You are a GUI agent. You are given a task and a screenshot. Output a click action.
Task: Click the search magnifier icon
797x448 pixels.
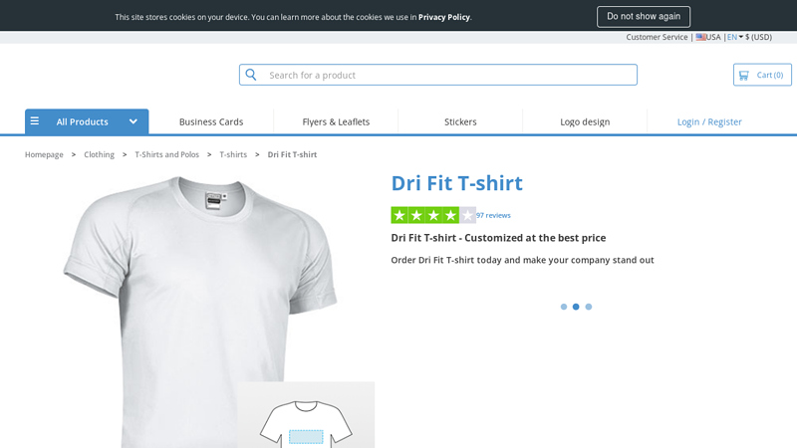coord(251,75)
